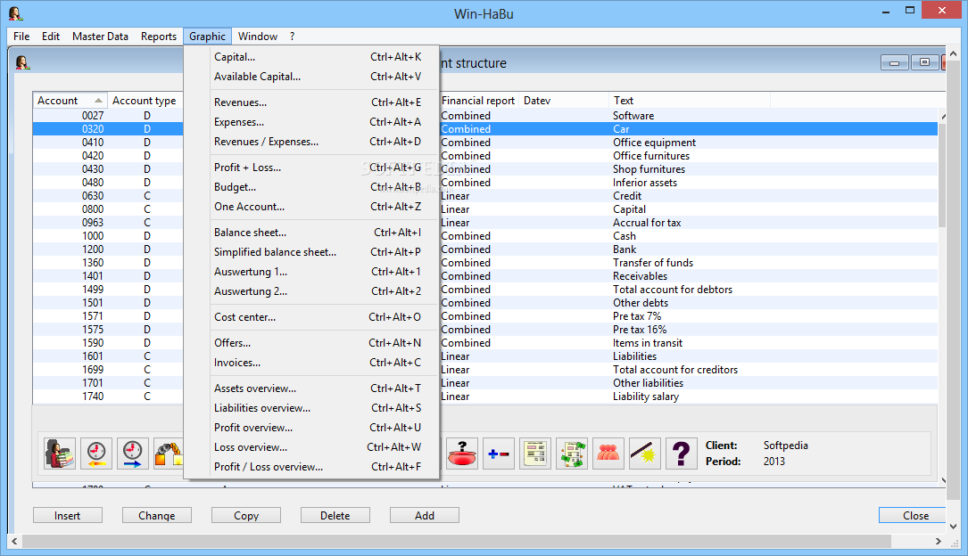Open the Window menu
This screenshot has height=556, width=968.
(x=258, y=37)
